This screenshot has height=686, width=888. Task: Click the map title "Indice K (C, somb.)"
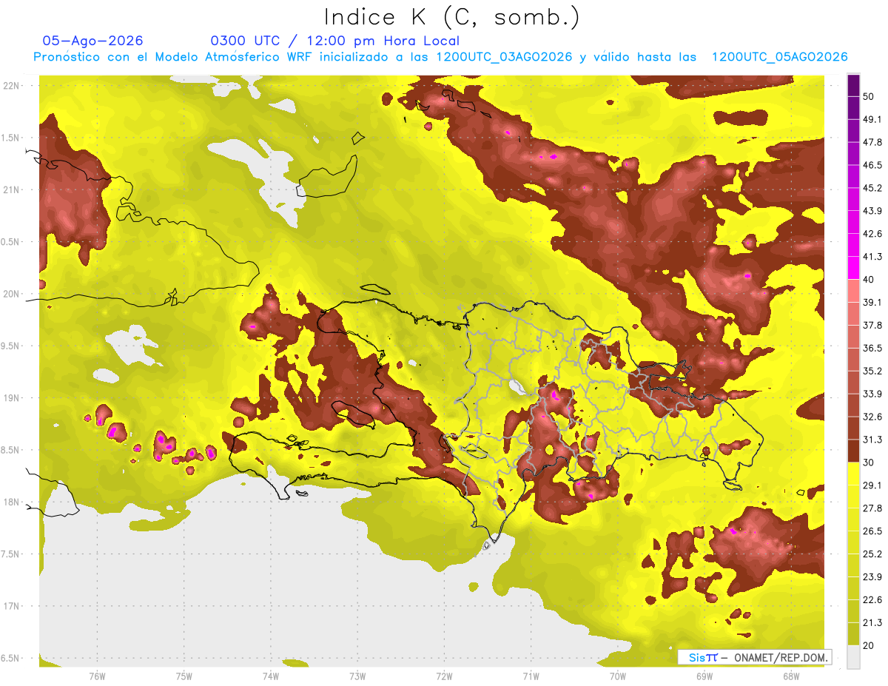(x=451, y=17)
